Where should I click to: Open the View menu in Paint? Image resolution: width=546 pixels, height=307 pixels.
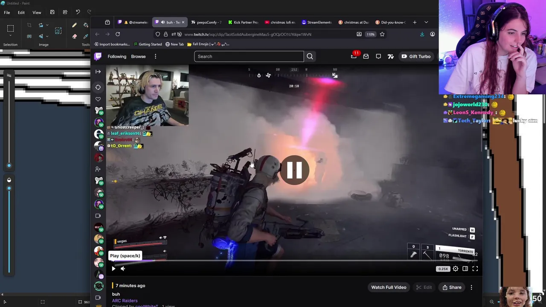pyautogui.click(x=37, y=12)
